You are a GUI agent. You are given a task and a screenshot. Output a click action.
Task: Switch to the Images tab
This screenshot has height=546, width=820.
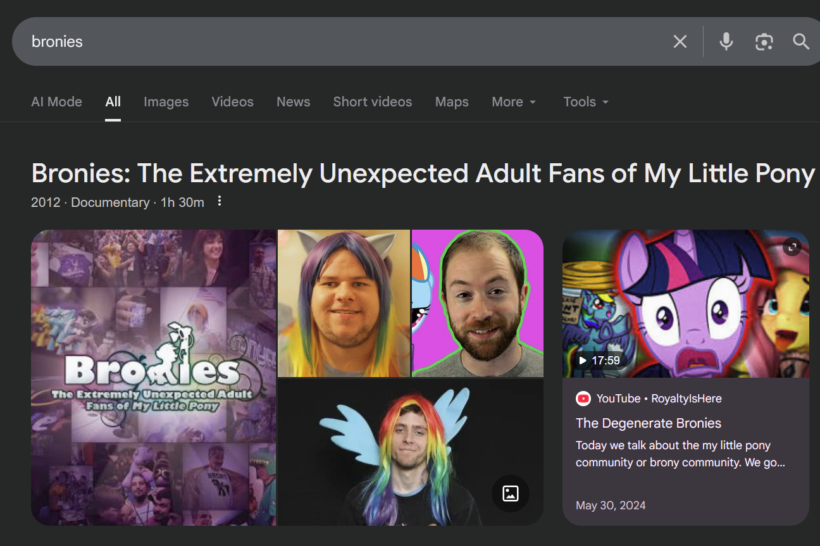(166, 102)
